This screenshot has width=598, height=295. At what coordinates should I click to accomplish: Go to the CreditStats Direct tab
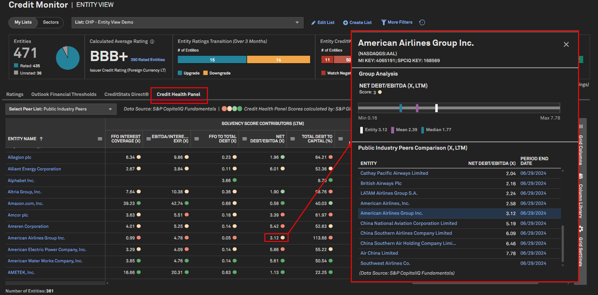(127, 94)
